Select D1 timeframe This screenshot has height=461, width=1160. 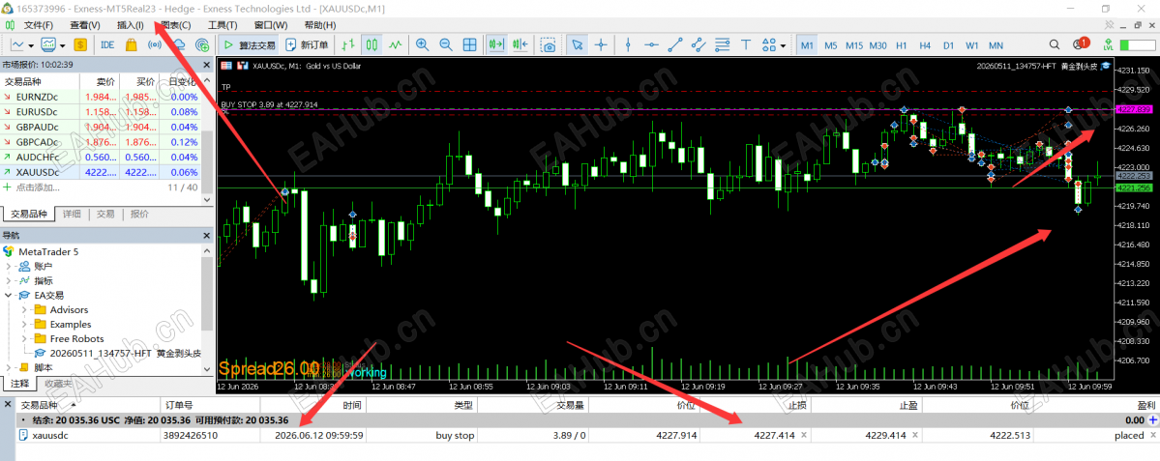point(948,45)
